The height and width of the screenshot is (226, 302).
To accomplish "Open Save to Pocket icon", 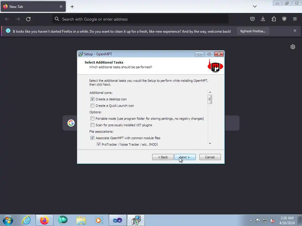I will [x=252, y=19].
